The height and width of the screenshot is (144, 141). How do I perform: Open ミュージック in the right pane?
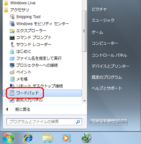(103, 20)
